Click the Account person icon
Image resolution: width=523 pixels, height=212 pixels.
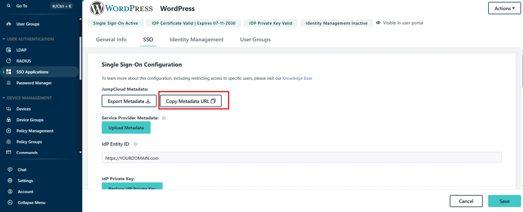pos(10,191)
